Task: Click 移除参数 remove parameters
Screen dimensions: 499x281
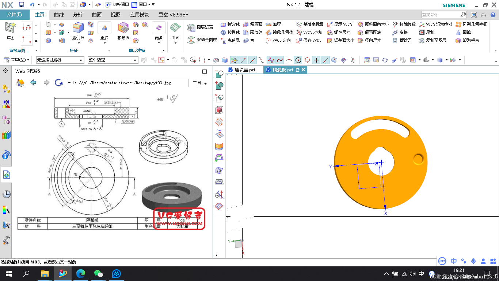Action: point(404,24)
